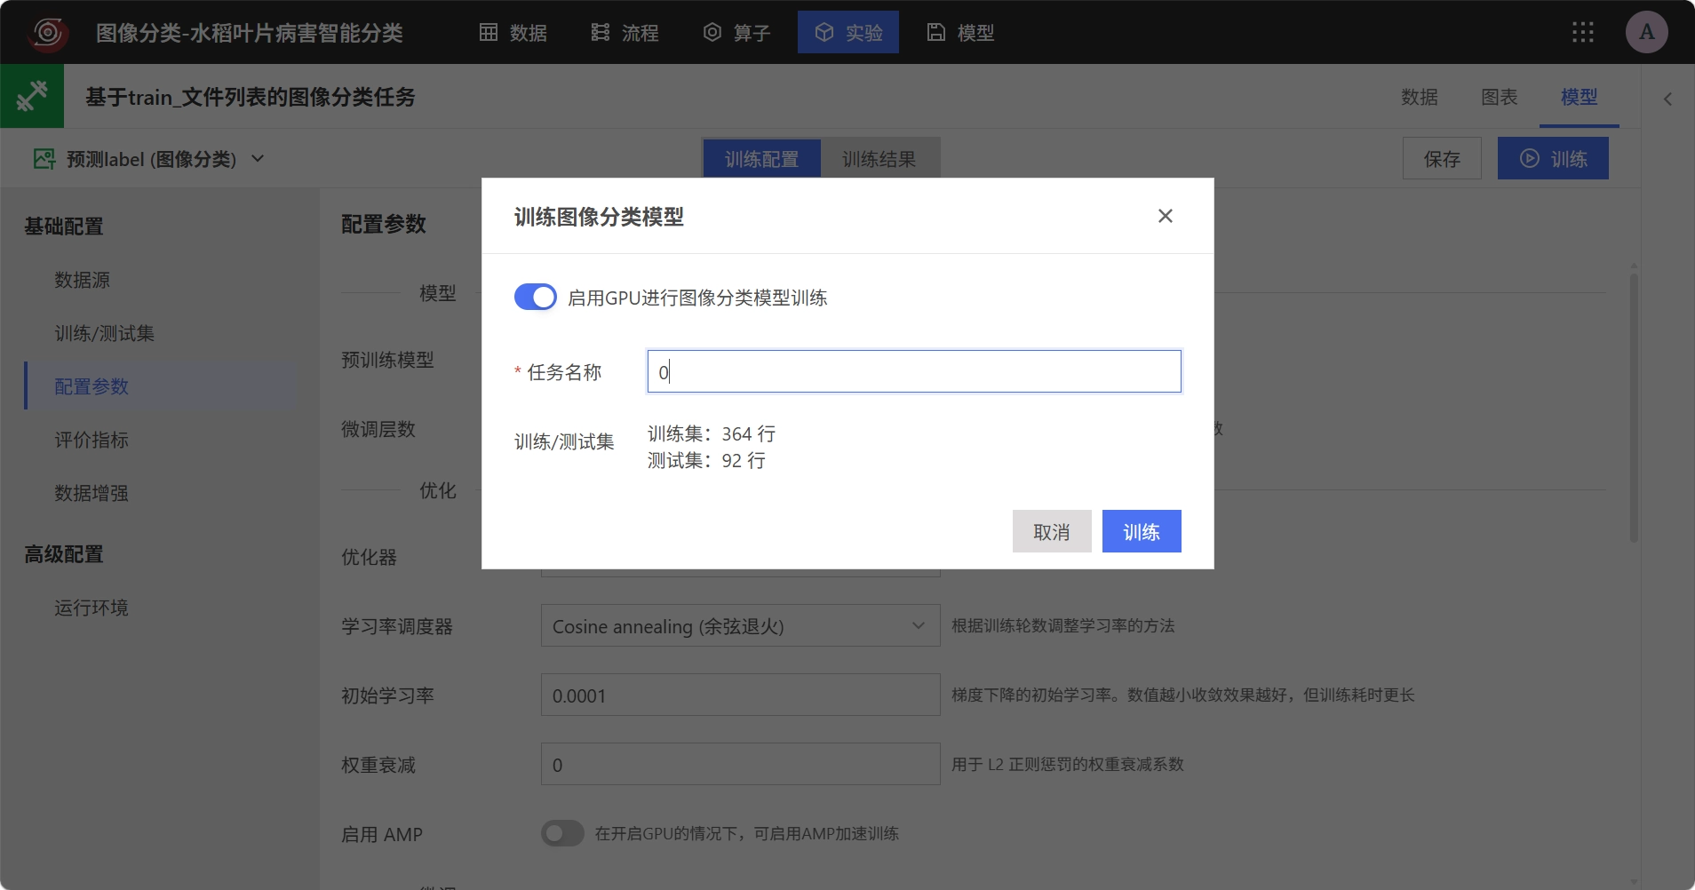Open the apps grid menu icon
This screenshot has height=890, width=1695.
[1583, 33]
